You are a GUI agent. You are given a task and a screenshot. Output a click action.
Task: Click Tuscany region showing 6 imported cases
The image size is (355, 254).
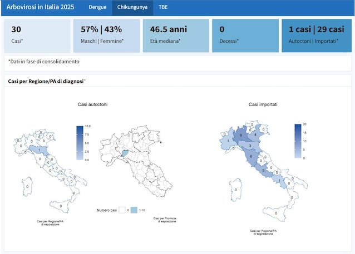[251, 157]
